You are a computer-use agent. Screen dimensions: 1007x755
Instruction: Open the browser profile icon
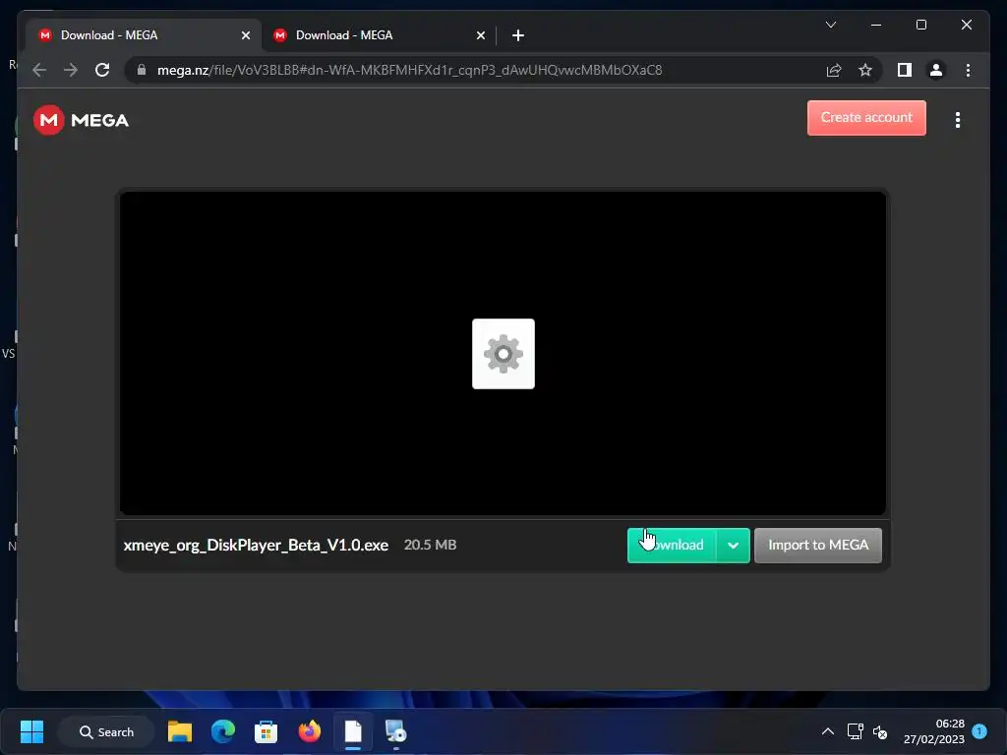coord(936,70)
